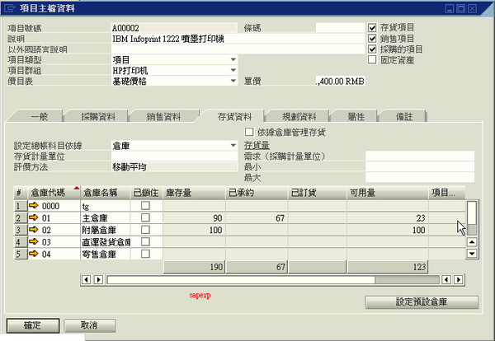Click the 存貨量 link
The image size is (495, 341).
(x=257, y=145)
